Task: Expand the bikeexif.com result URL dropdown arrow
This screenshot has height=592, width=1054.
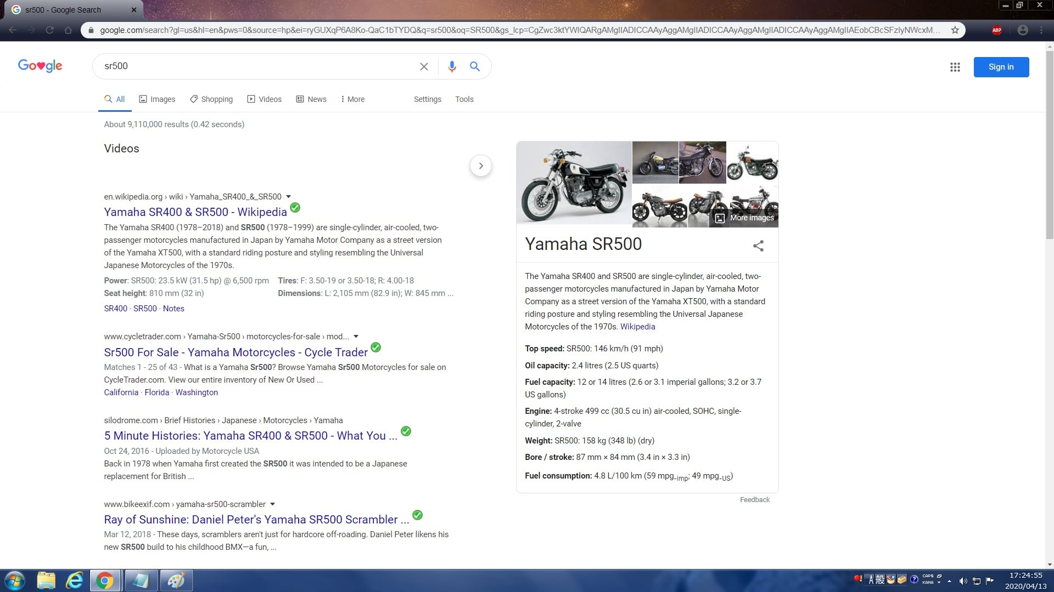Action: pyautogui.click(x=272, y=504)
